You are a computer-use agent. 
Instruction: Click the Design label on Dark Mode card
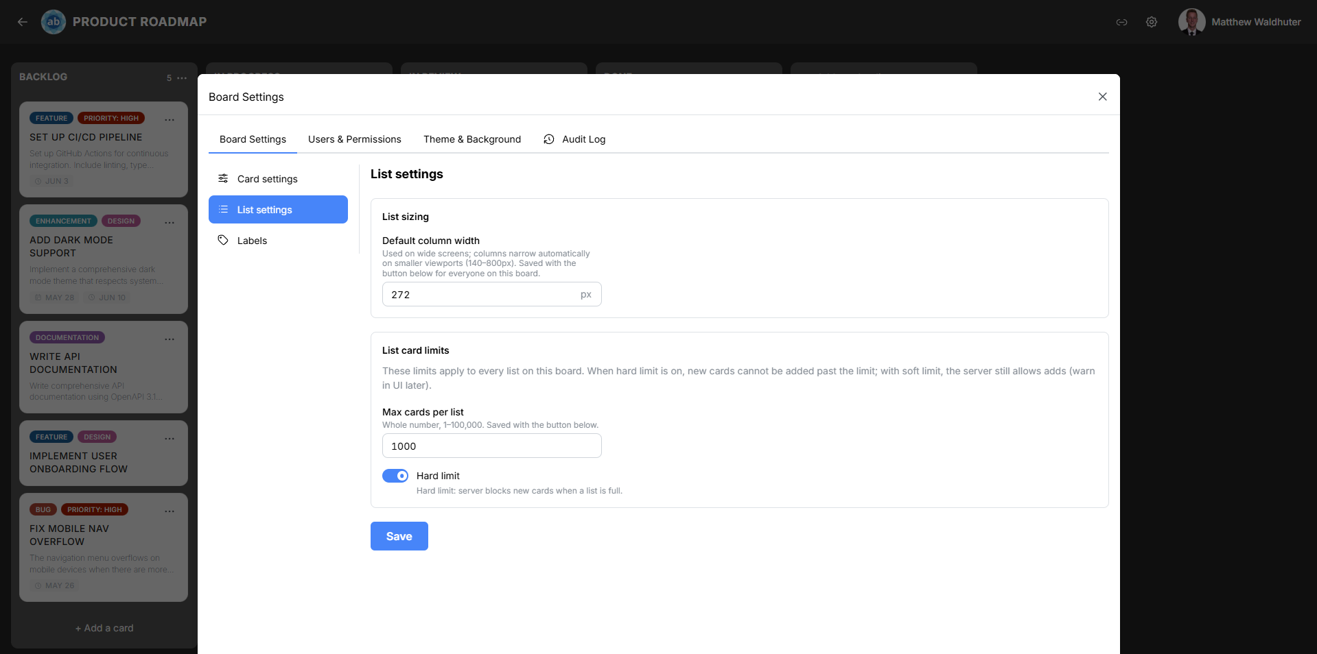121,221
